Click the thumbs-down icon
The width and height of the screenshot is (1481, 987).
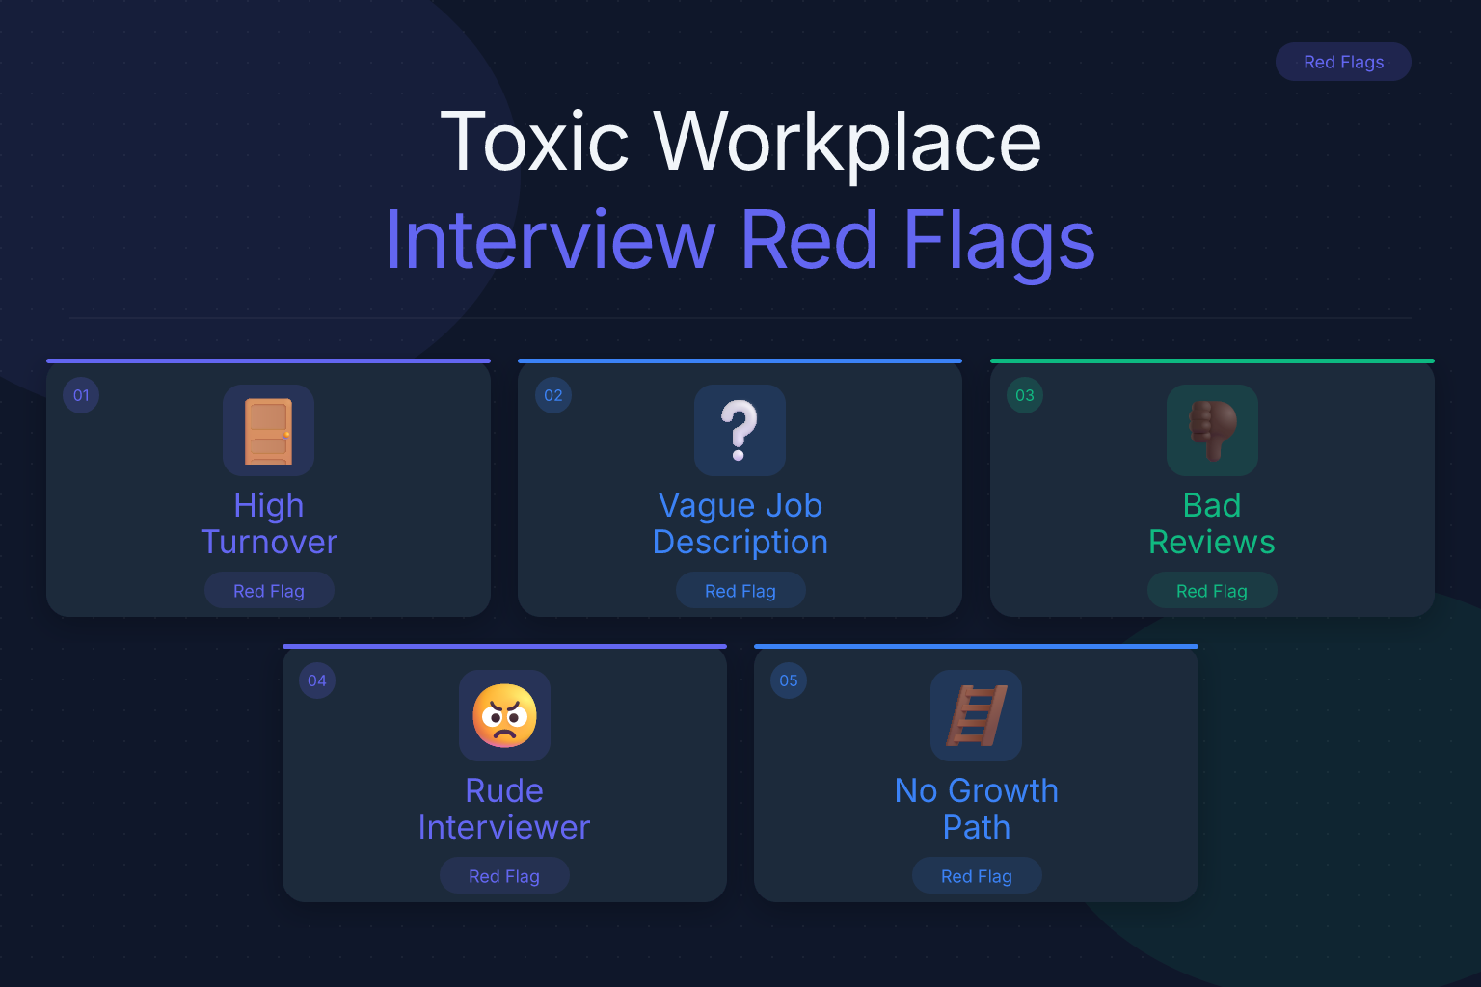tap(1212, 430)
